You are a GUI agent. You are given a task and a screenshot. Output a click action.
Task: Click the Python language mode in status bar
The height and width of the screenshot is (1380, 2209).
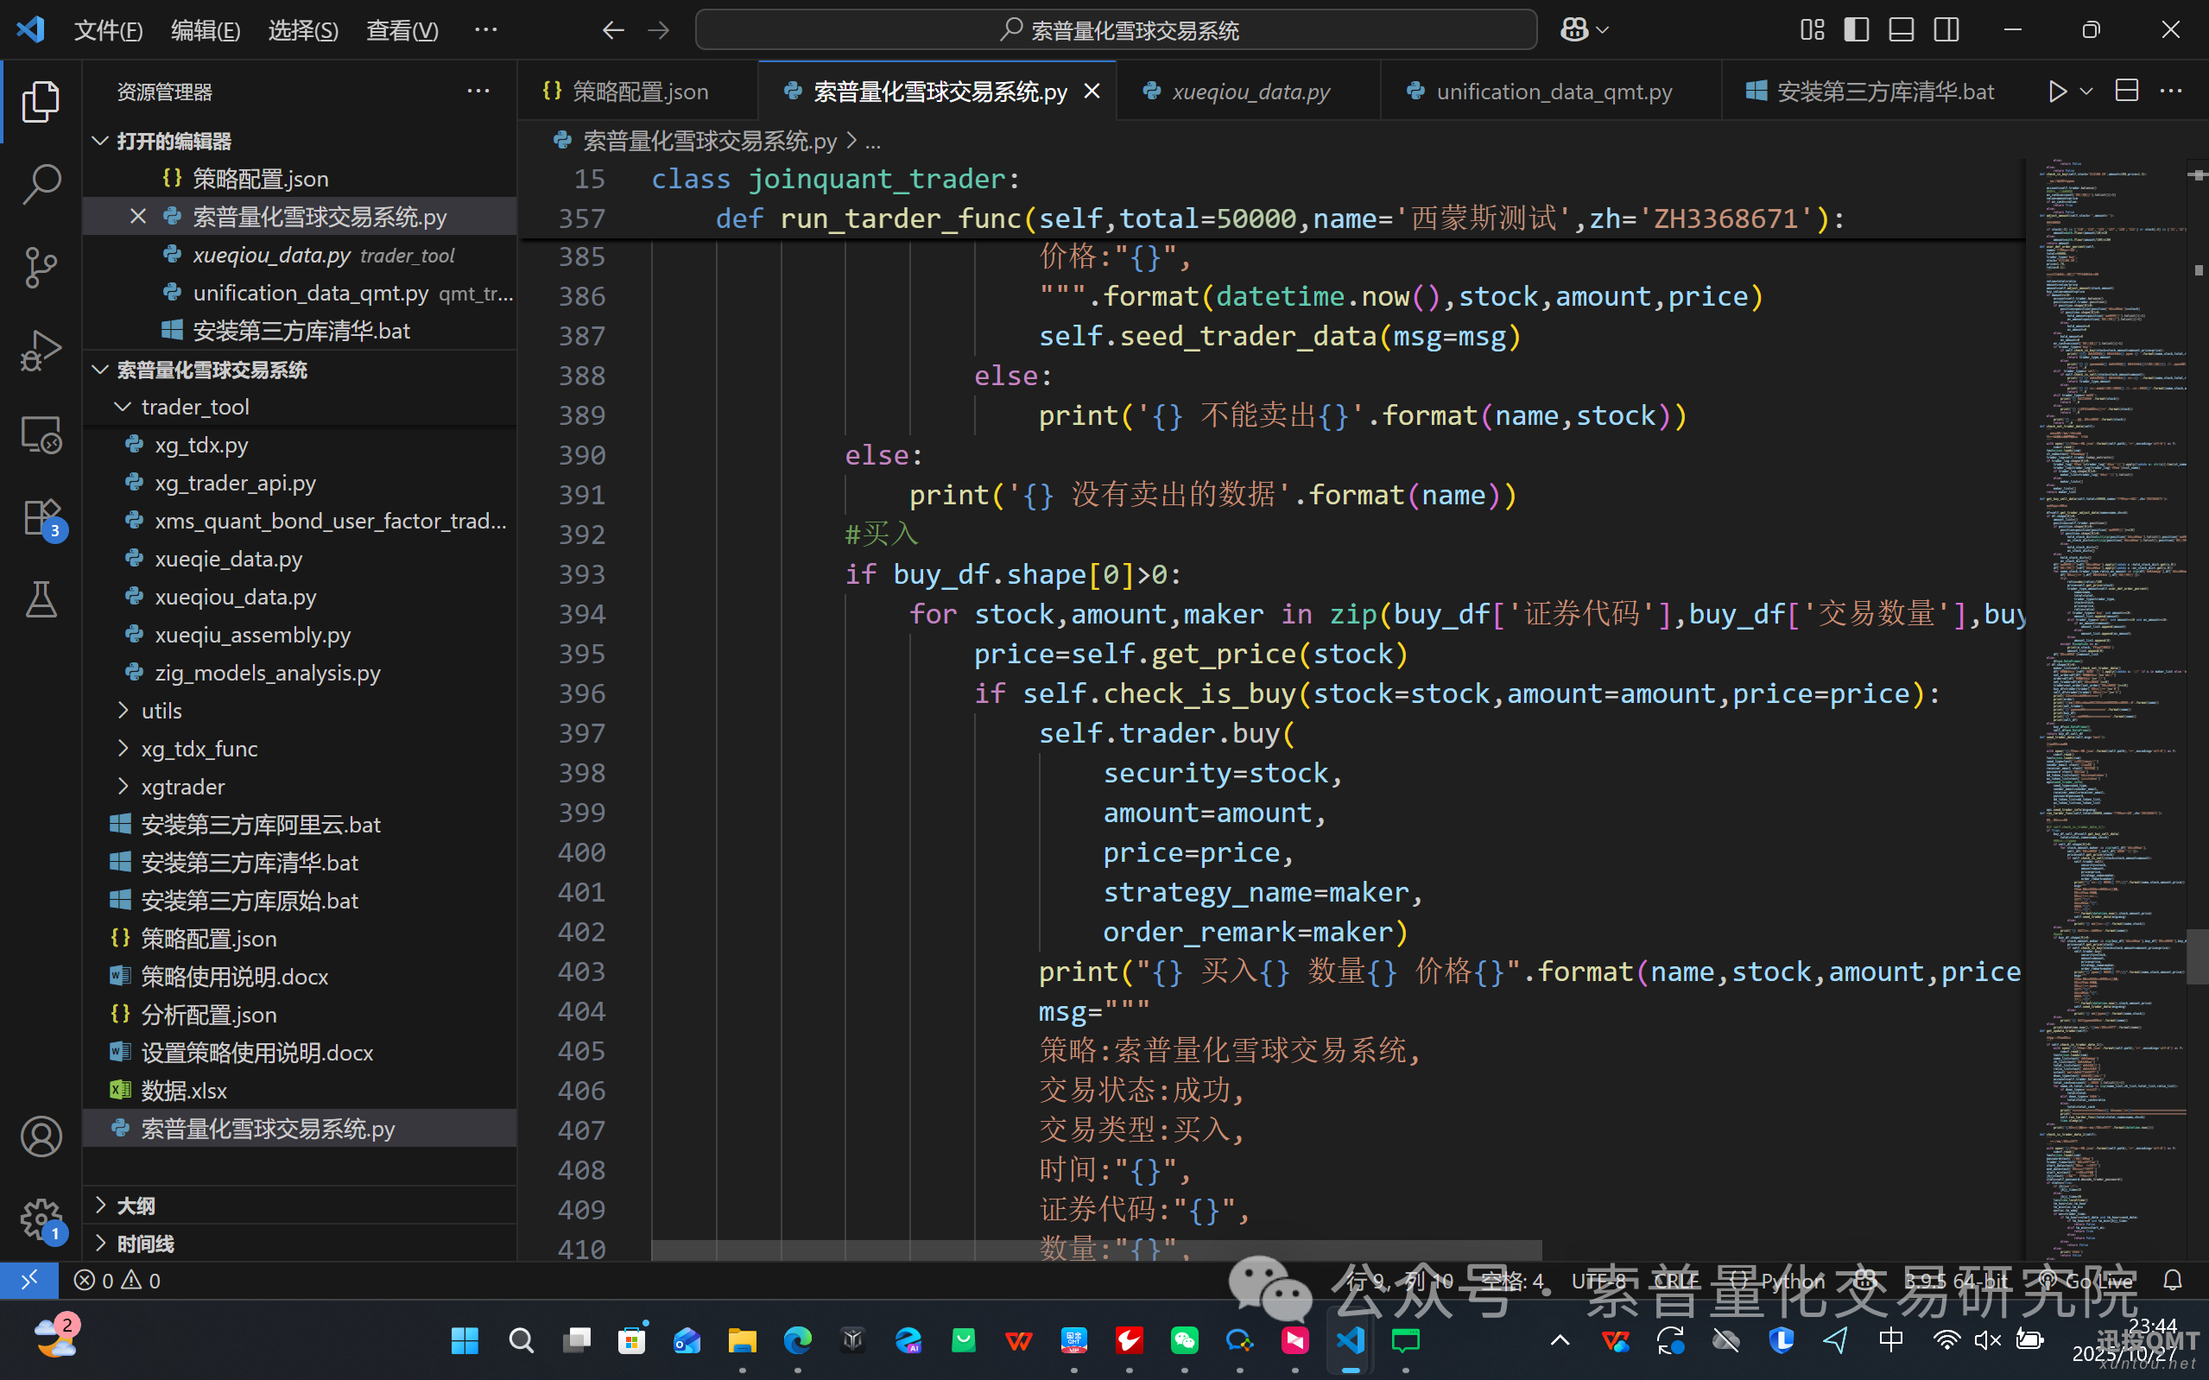[1792, 1281]
